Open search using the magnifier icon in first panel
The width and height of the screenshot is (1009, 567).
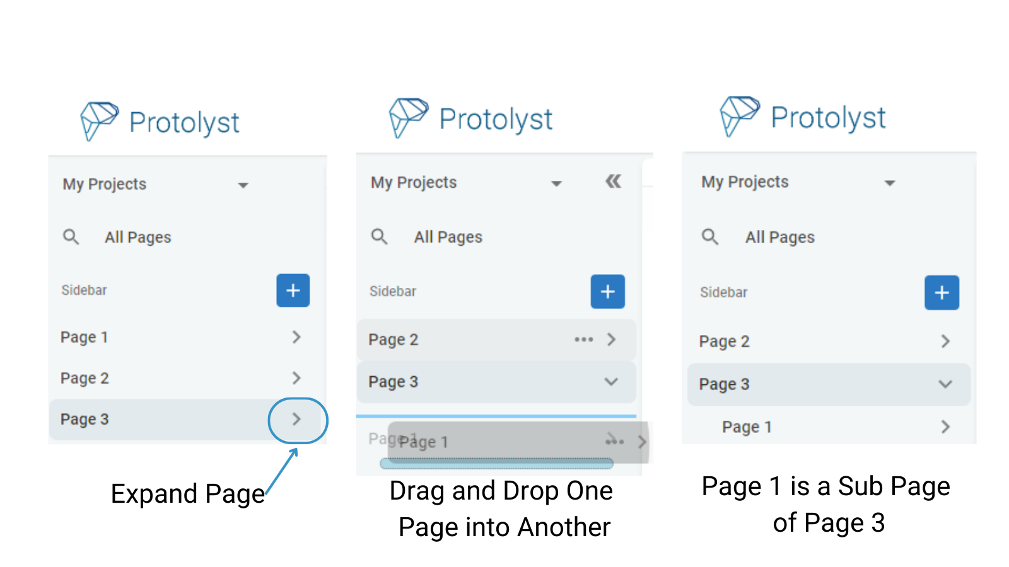[x=71, y=237]
